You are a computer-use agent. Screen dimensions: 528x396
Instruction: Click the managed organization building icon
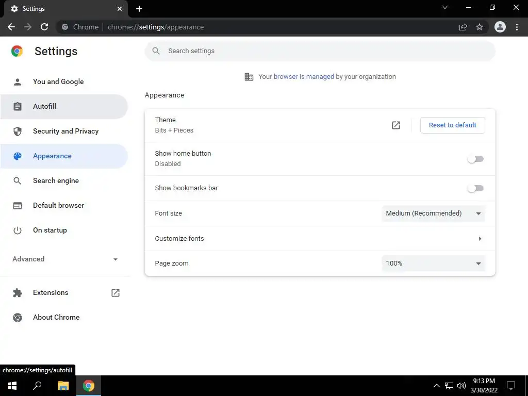[x=249, y=77]
